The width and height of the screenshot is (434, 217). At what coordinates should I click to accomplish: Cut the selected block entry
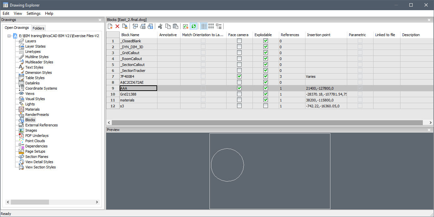160,26
